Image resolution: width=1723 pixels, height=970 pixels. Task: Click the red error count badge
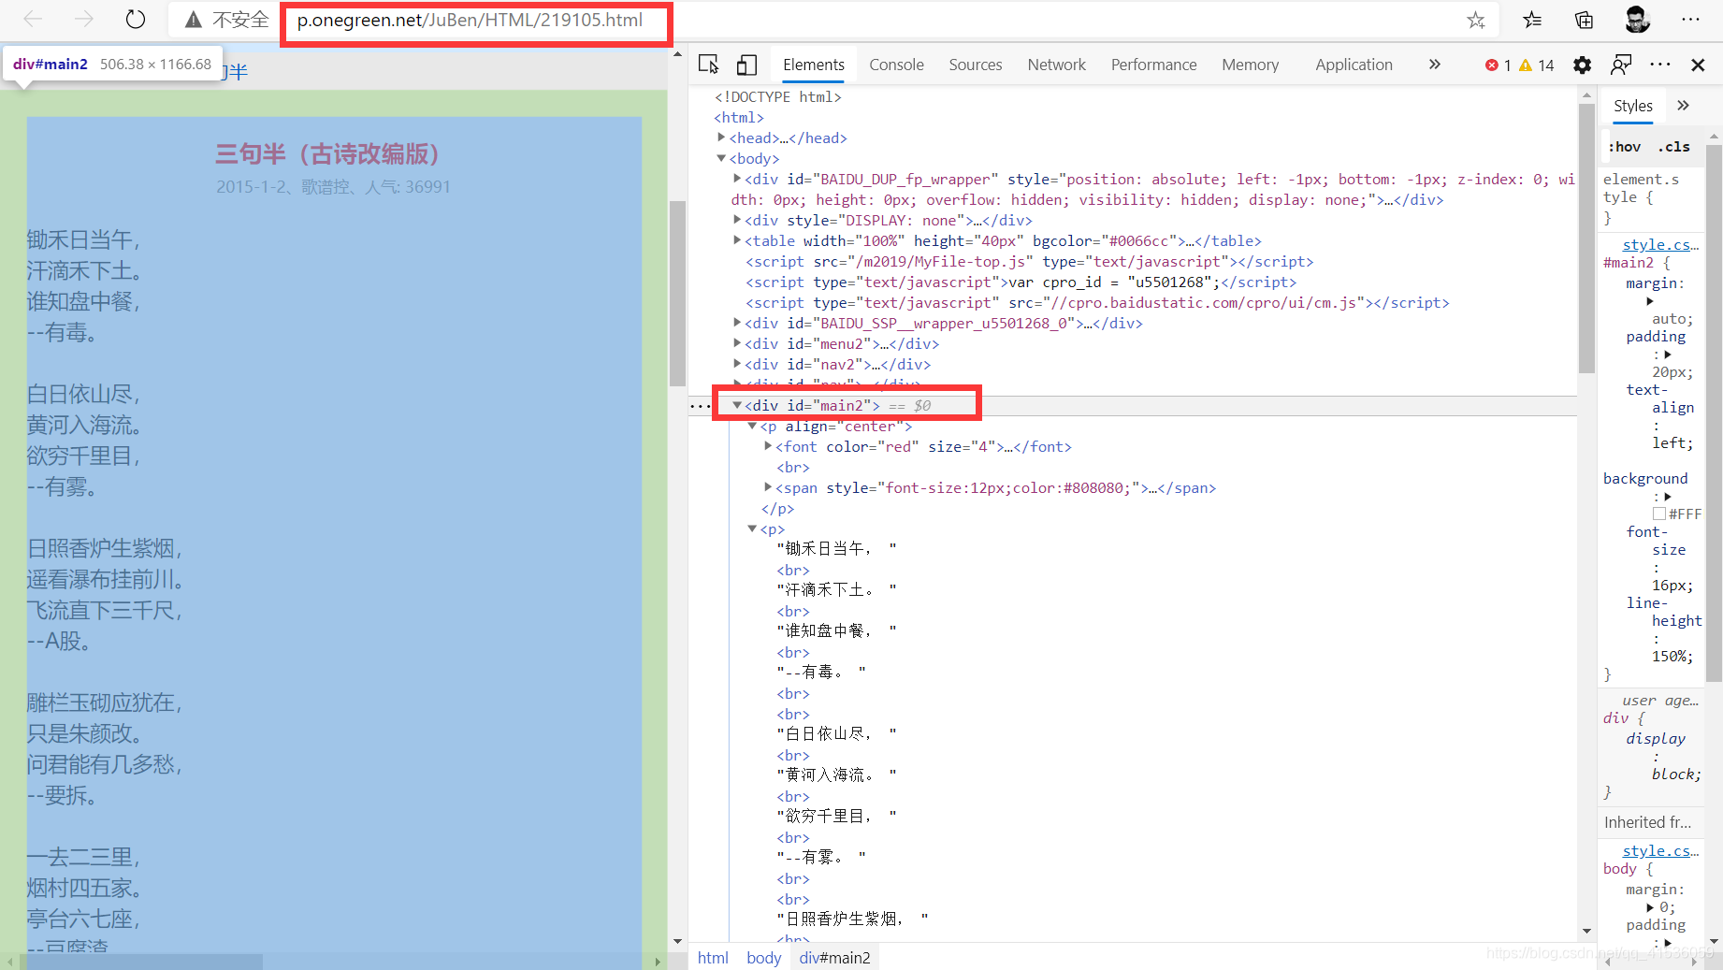(1499, 65)
